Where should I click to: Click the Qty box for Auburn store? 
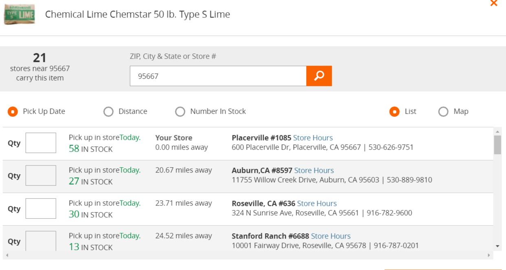pyautogui.click(x=41, y=176)
